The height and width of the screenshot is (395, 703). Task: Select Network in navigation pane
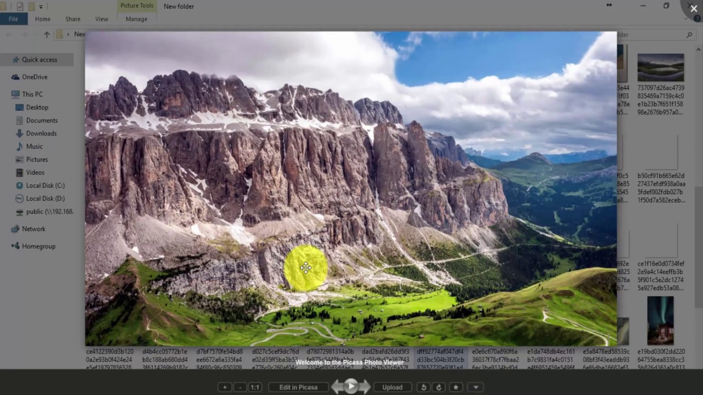(34, 229)
